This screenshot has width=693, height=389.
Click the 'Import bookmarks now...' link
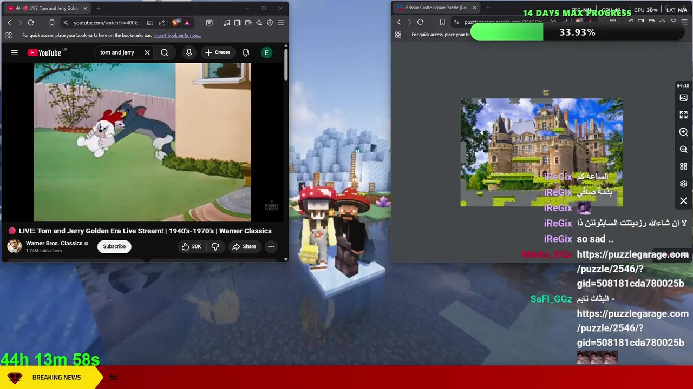177,35
